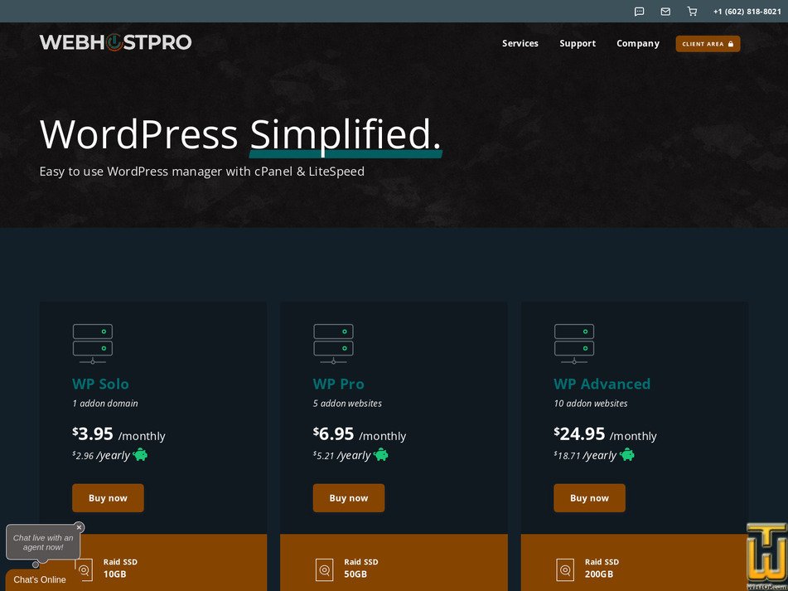Open the Support menu
This screenshot has width=788, height=591.
coord(578,43)
